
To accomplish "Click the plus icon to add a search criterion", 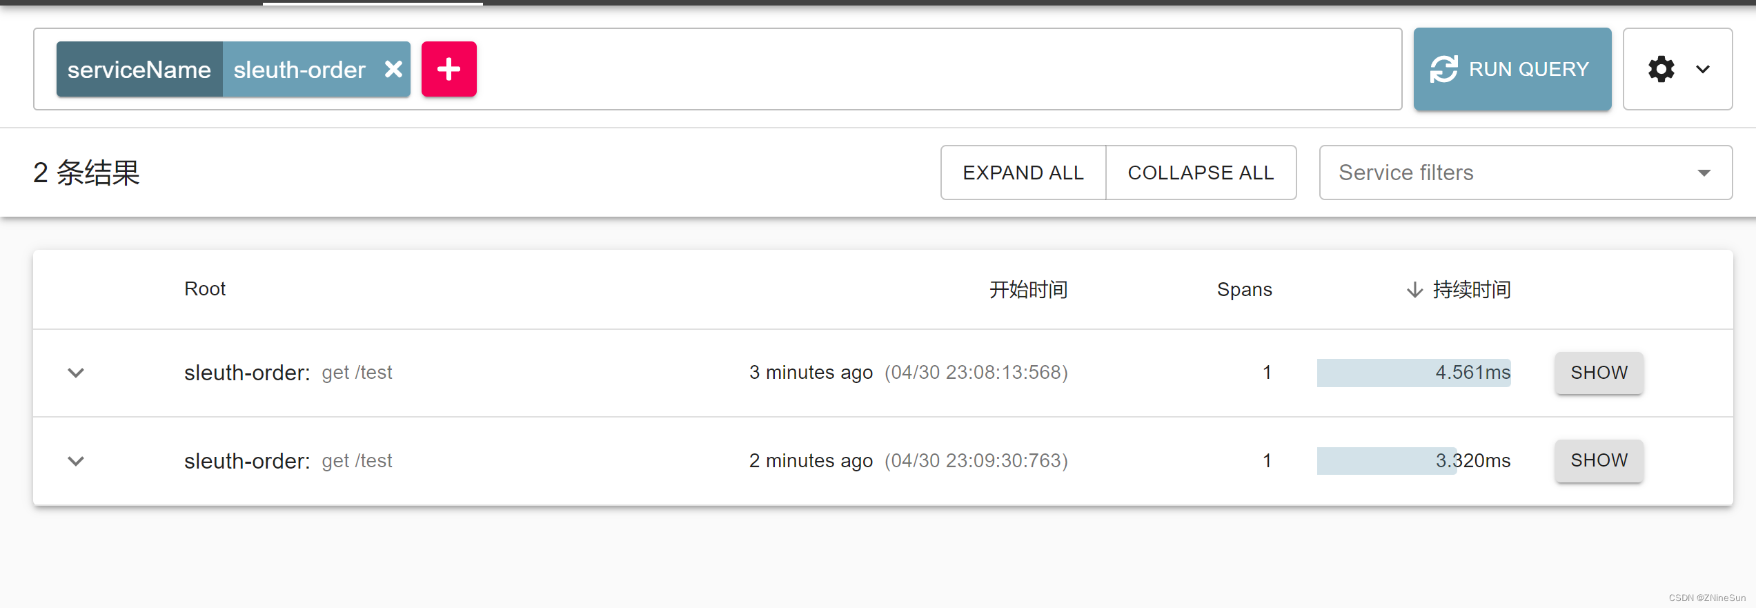I will [x=449, y=69].
